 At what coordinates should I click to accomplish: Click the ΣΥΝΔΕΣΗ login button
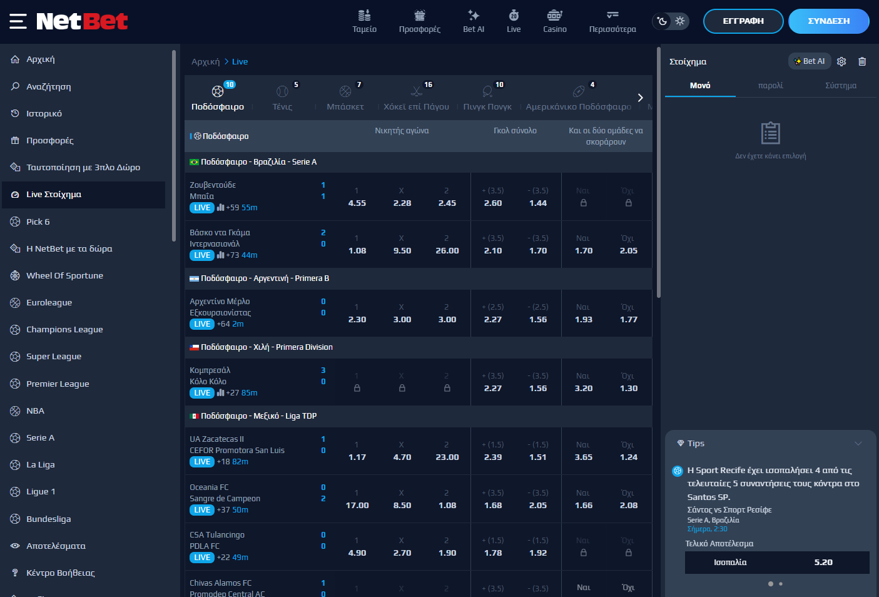[x=828, y=21]
